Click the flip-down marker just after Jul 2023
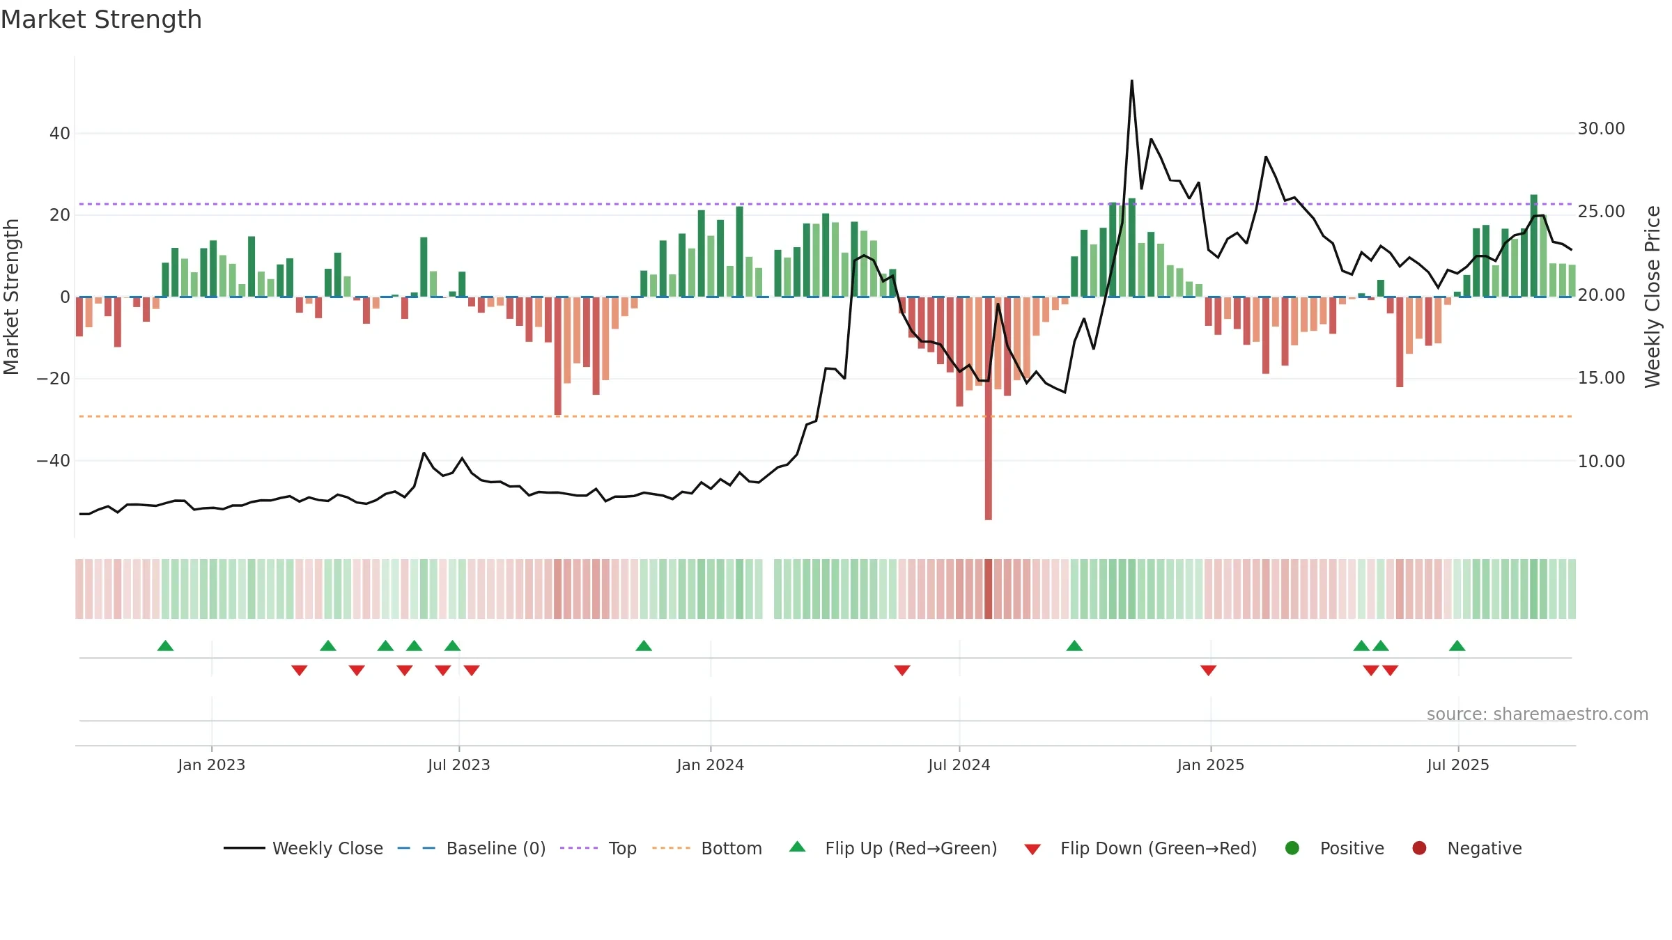Screen dimensions: 1672x940 coord(472,671)
